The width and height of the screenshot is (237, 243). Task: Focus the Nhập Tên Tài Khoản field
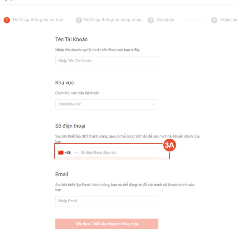(106, 61)
